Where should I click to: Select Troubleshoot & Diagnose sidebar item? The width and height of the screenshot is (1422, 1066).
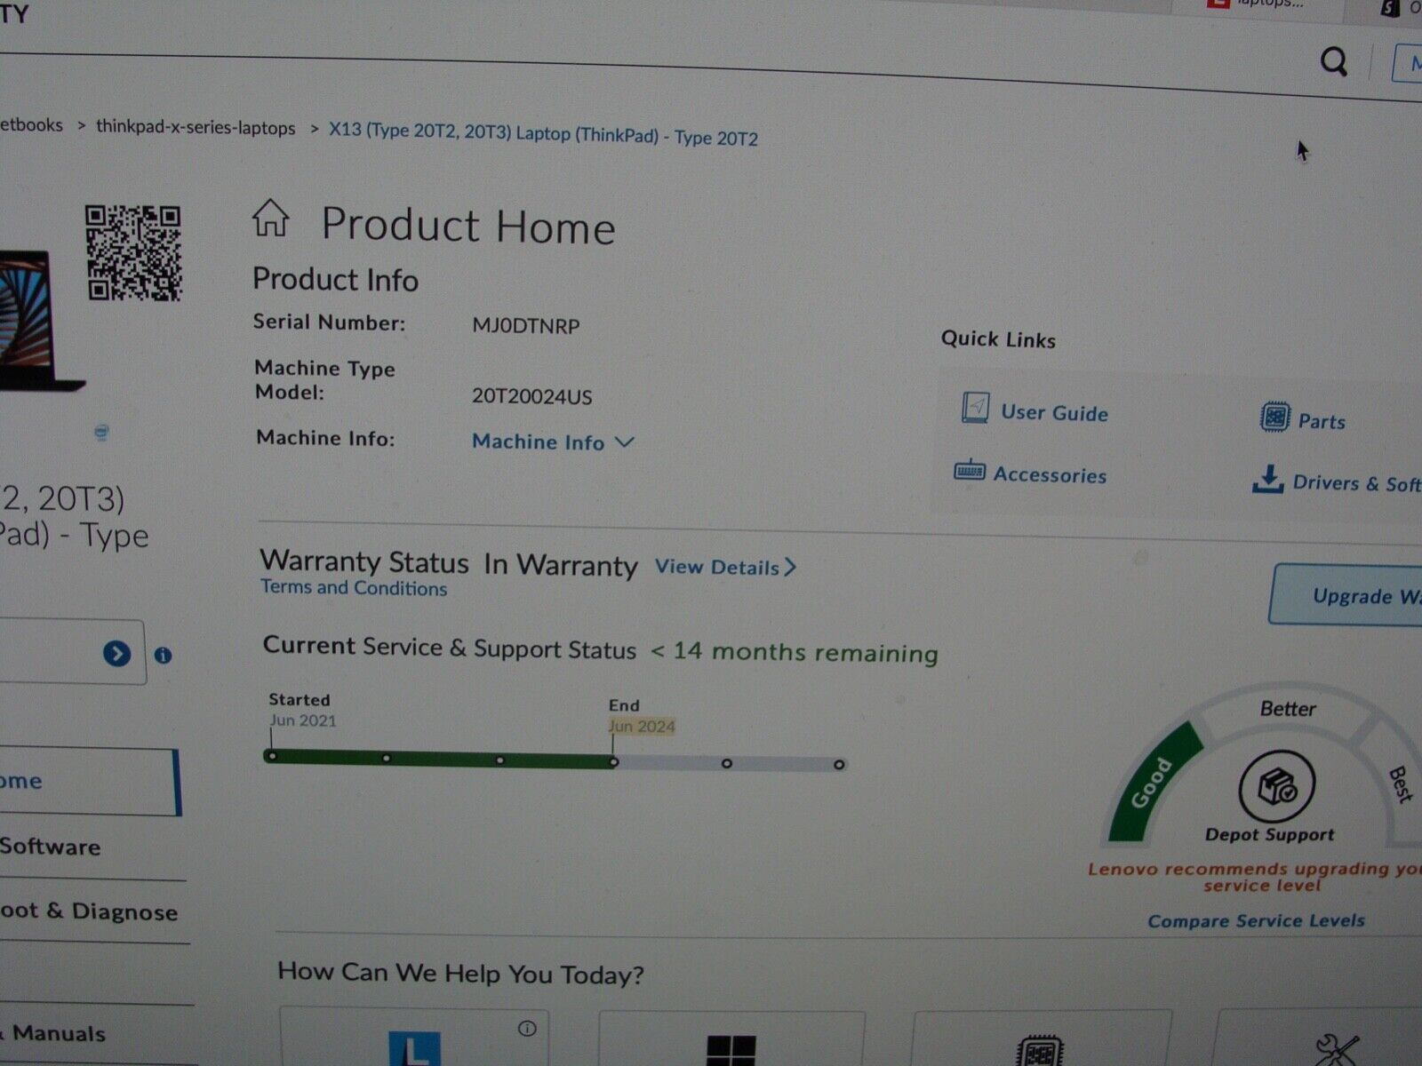coord(88,911)
